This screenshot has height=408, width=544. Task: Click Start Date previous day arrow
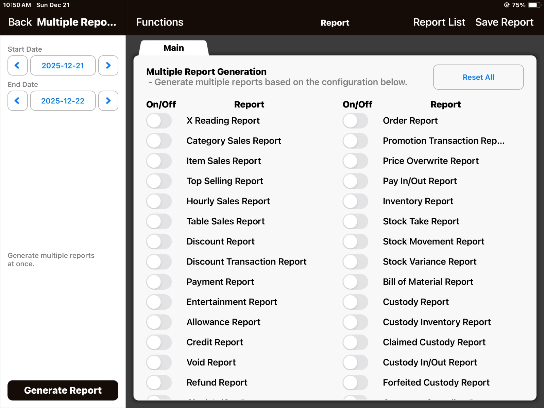coord(17,66)
